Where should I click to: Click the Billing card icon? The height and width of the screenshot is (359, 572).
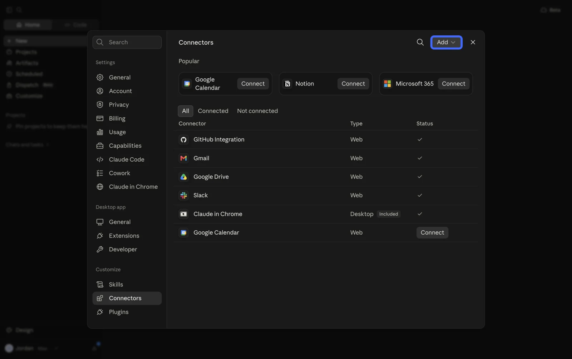[x=100, y=118]
